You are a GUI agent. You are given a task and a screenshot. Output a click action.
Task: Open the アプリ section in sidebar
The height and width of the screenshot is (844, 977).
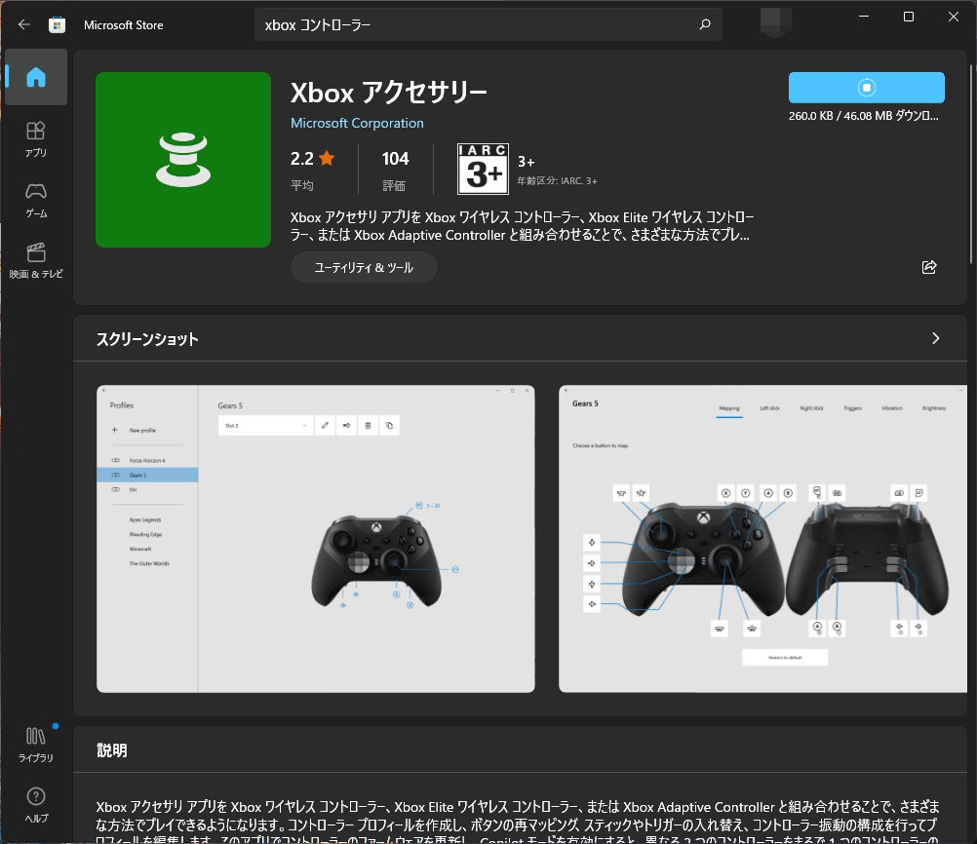click(36, 138)
